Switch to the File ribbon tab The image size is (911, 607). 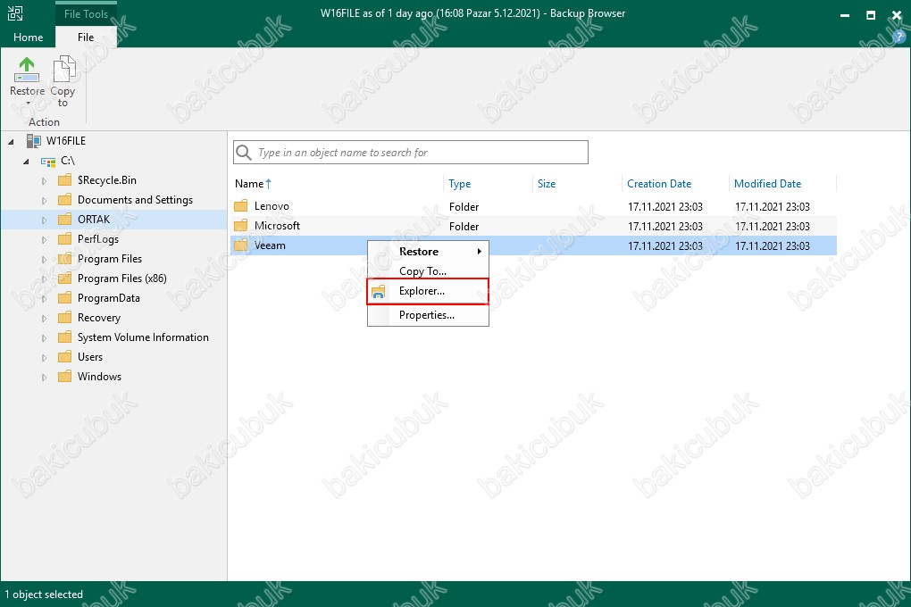coord(86,37)
